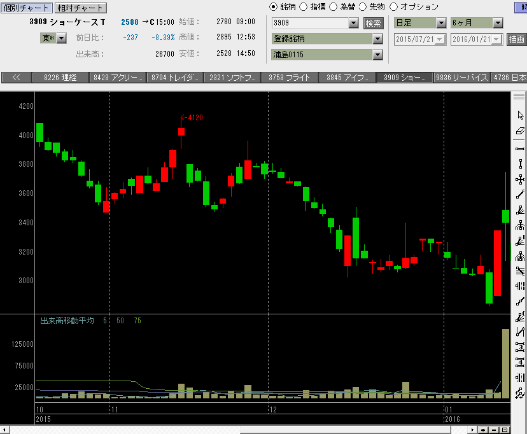Select the N-shaped zigzag line tool
Image resolution: width=527 pixels, height=434 pixels.
click(x=520, y=332)
